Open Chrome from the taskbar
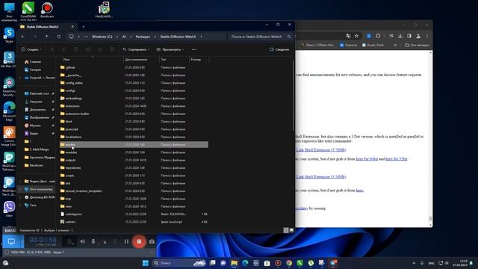478x269 pixels. [x=289, y=263]
